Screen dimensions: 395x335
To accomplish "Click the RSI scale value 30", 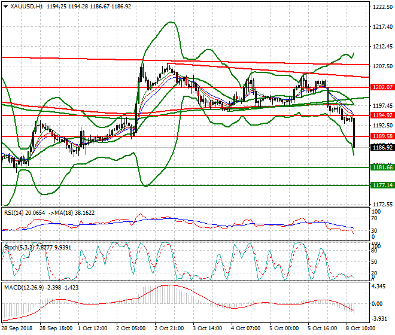I will point(374,230).
